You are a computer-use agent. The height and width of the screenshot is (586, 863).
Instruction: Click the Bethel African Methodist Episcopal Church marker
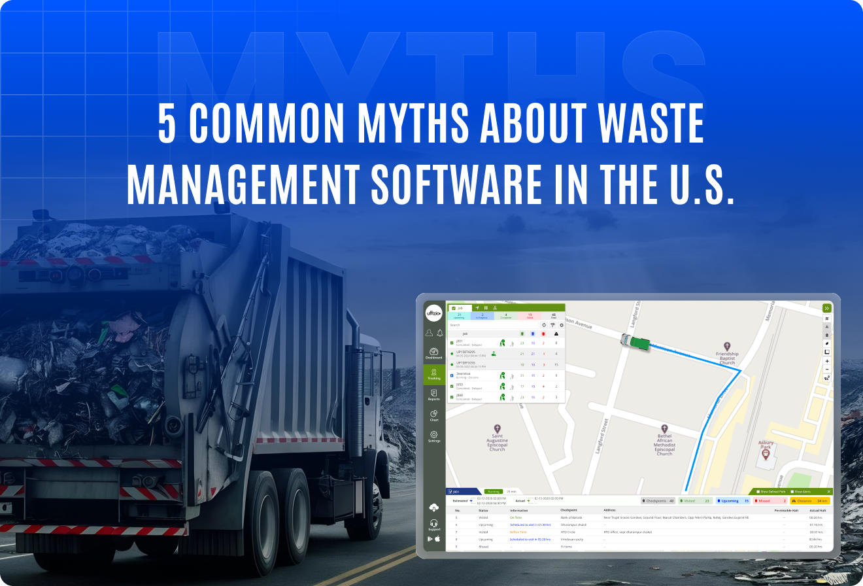click(x=664, y=428)
